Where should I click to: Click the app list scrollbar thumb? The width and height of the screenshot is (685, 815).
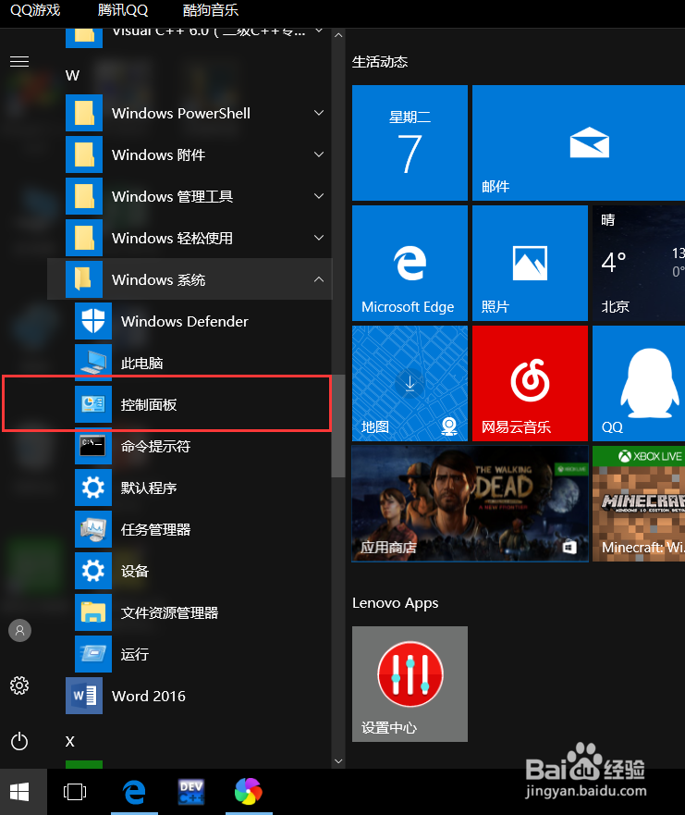pyautogui.click(x=338, y=426)
